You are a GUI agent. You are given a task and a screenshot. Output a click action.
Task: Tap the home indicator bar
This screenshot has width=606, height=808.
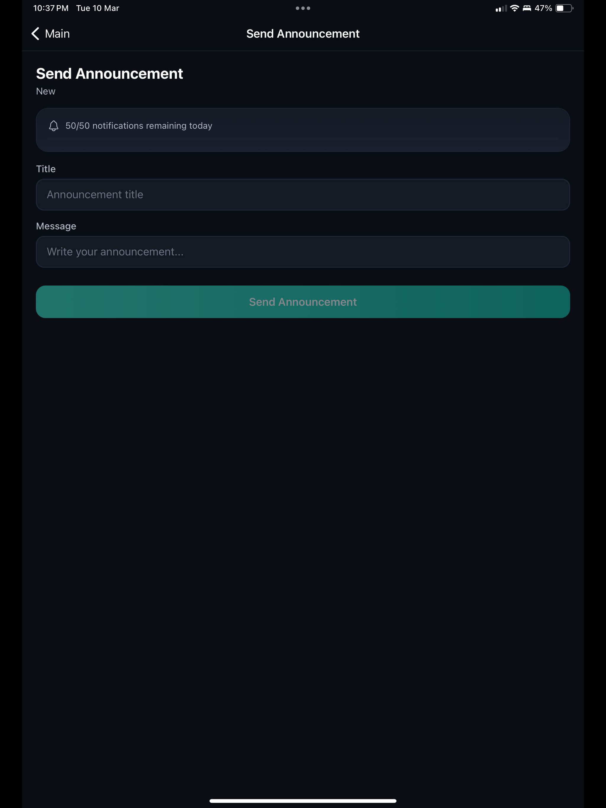(303, 801)
